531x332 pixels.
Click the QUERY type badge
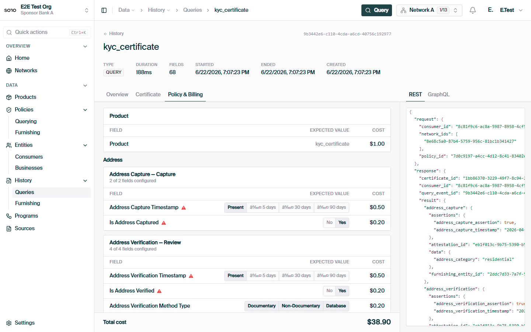(x=114, y=72)
